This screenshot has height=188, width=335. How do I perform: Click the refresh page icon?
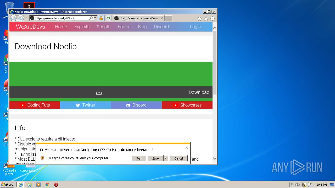109,18
